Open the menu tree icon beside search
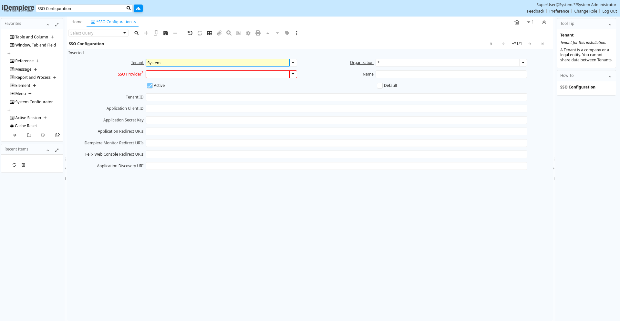The height and width of the screenshot is (321, 620). click(x=138, y=8)
